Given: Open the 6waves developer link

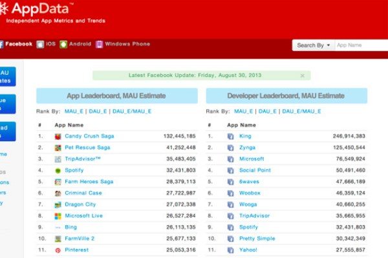Looking at the screenshot, I should [249, 182].
